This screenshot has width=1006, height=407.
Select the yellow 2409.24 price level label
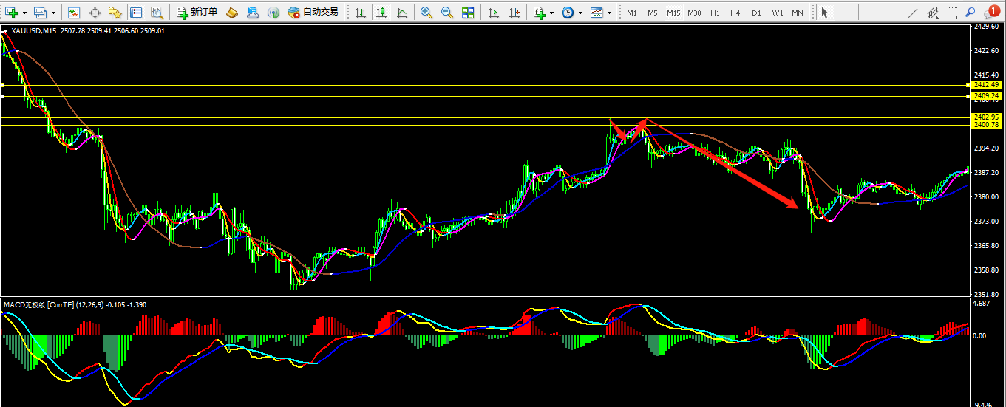pos(986,96)
